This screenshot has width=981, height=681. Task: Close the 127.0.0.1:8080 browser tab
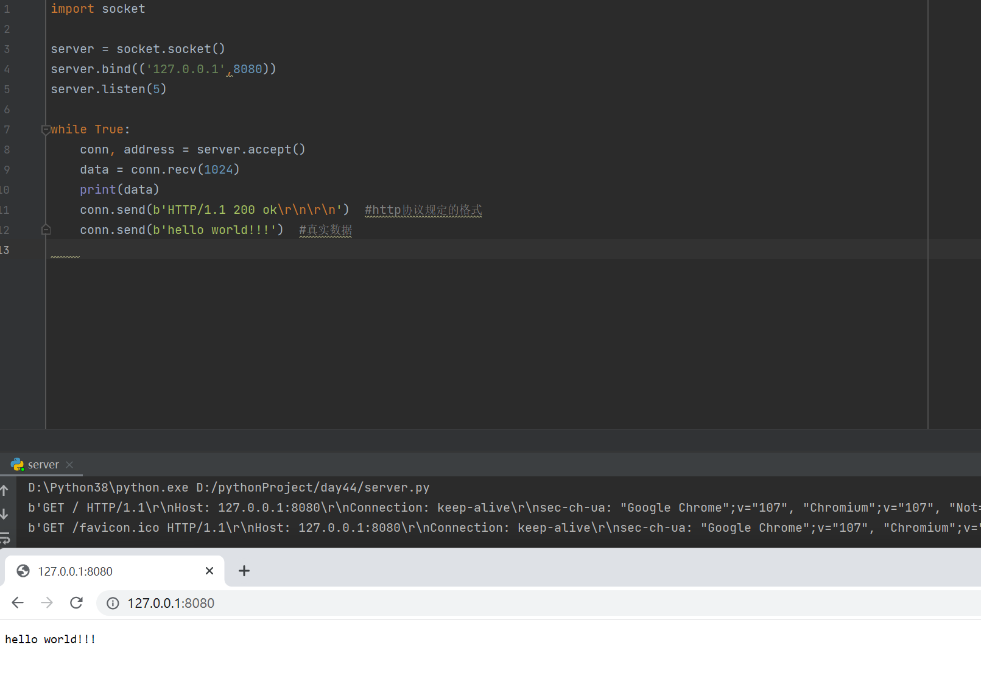point(209,571)
